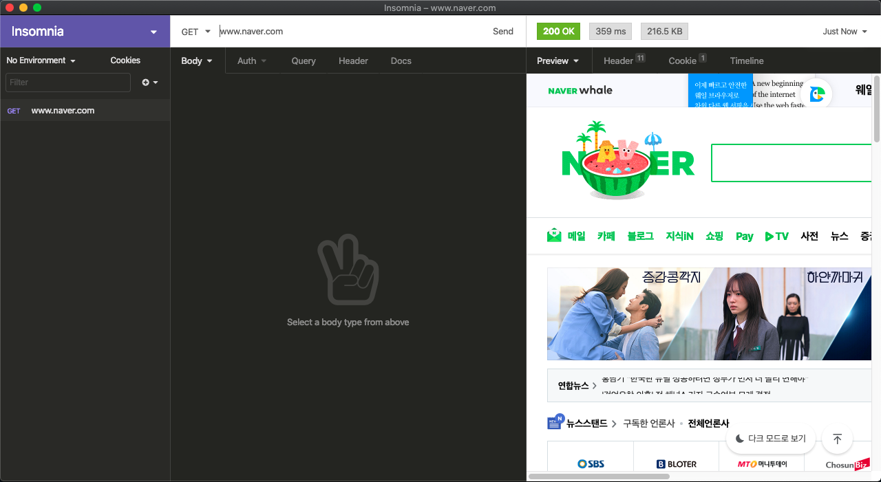
Task: Switch to the response Header tab
Action: point(624,61)
